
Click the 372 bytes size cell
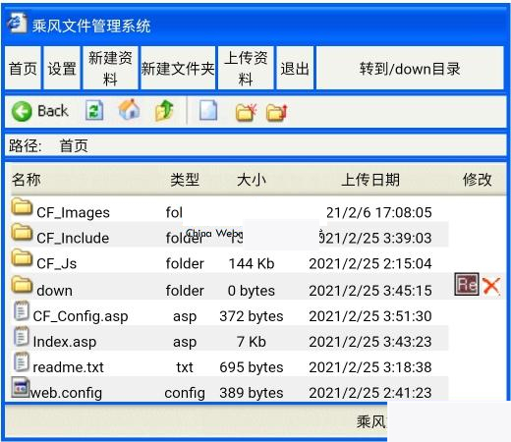click(252, 316)
